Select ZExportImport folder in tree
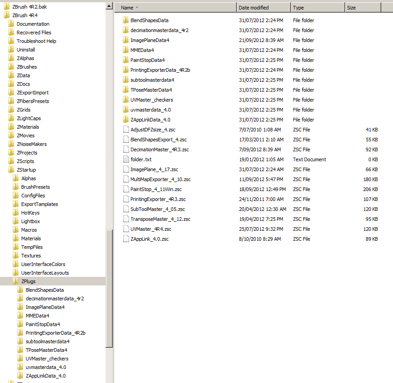The height and width of the screenshot is (383, 393). coord(32,93)
